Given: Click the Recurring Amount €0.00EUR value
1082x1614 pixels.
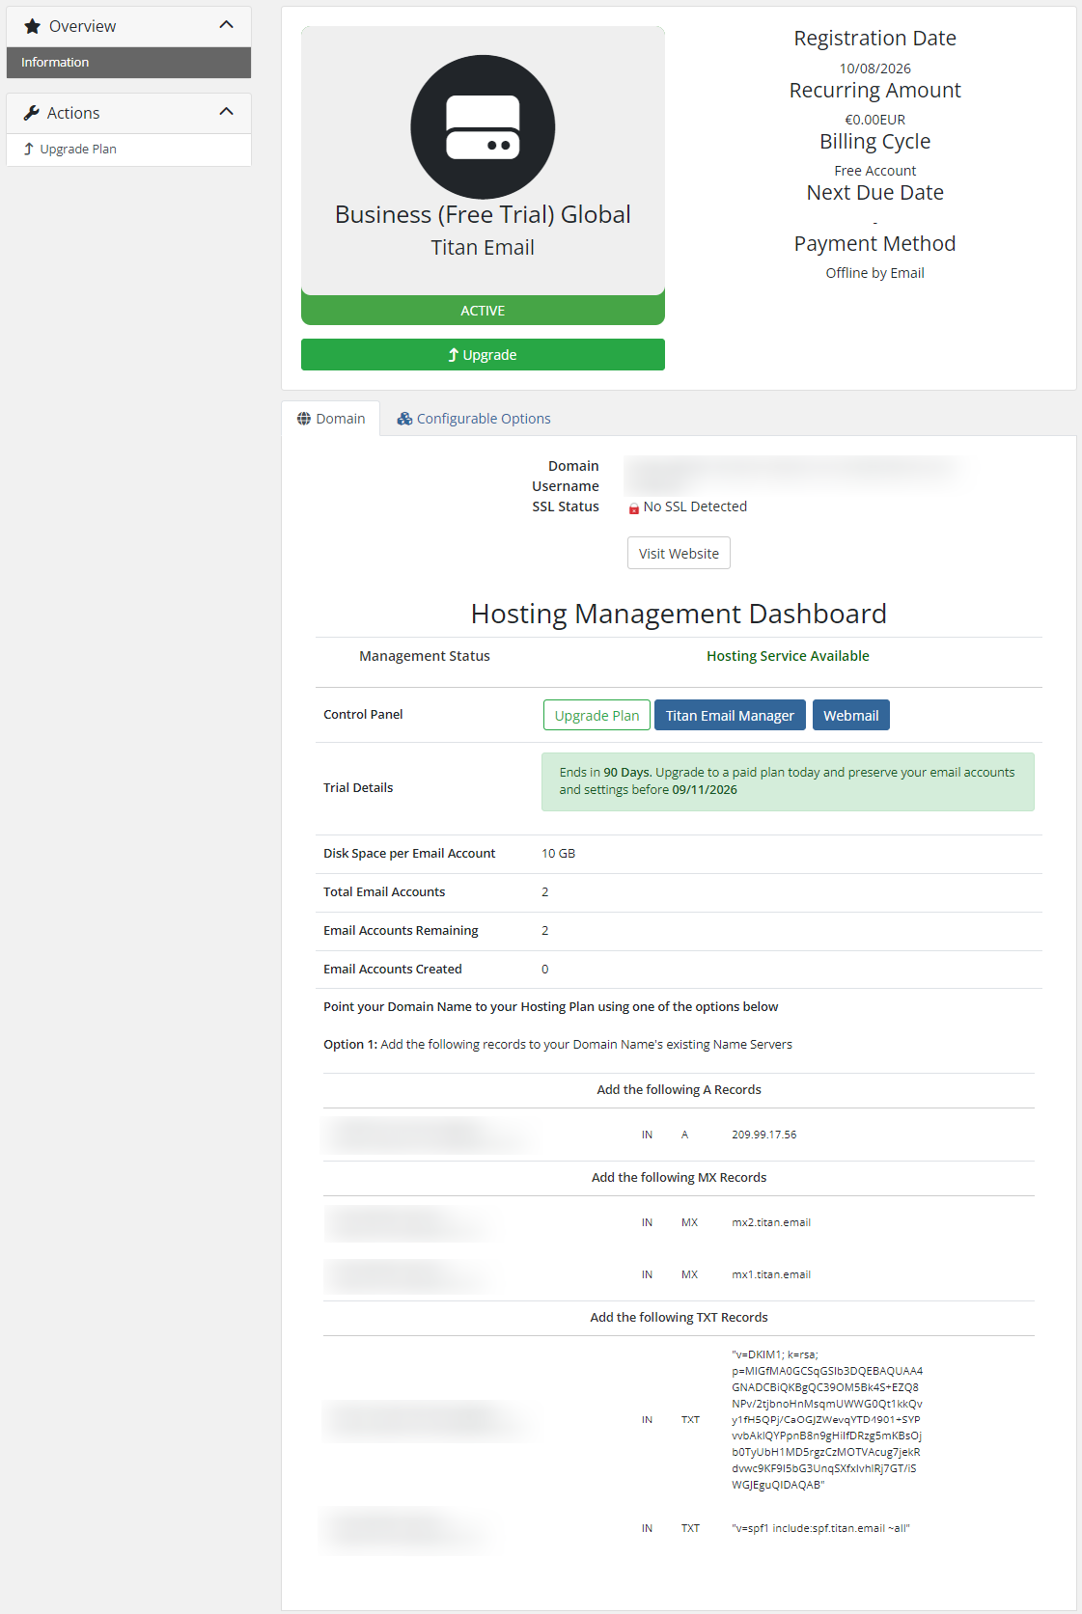Looking at the screenshot, I should click(875, 120).
